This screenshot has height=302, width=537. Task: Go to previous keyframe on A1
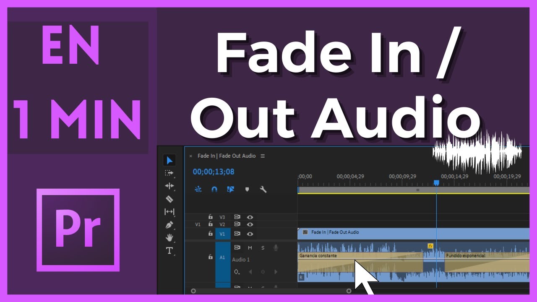pyautogui.click(x=250, y=272)
